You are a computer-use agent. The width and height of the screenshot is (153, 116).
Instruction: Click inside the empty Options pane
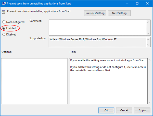point(34,81)
